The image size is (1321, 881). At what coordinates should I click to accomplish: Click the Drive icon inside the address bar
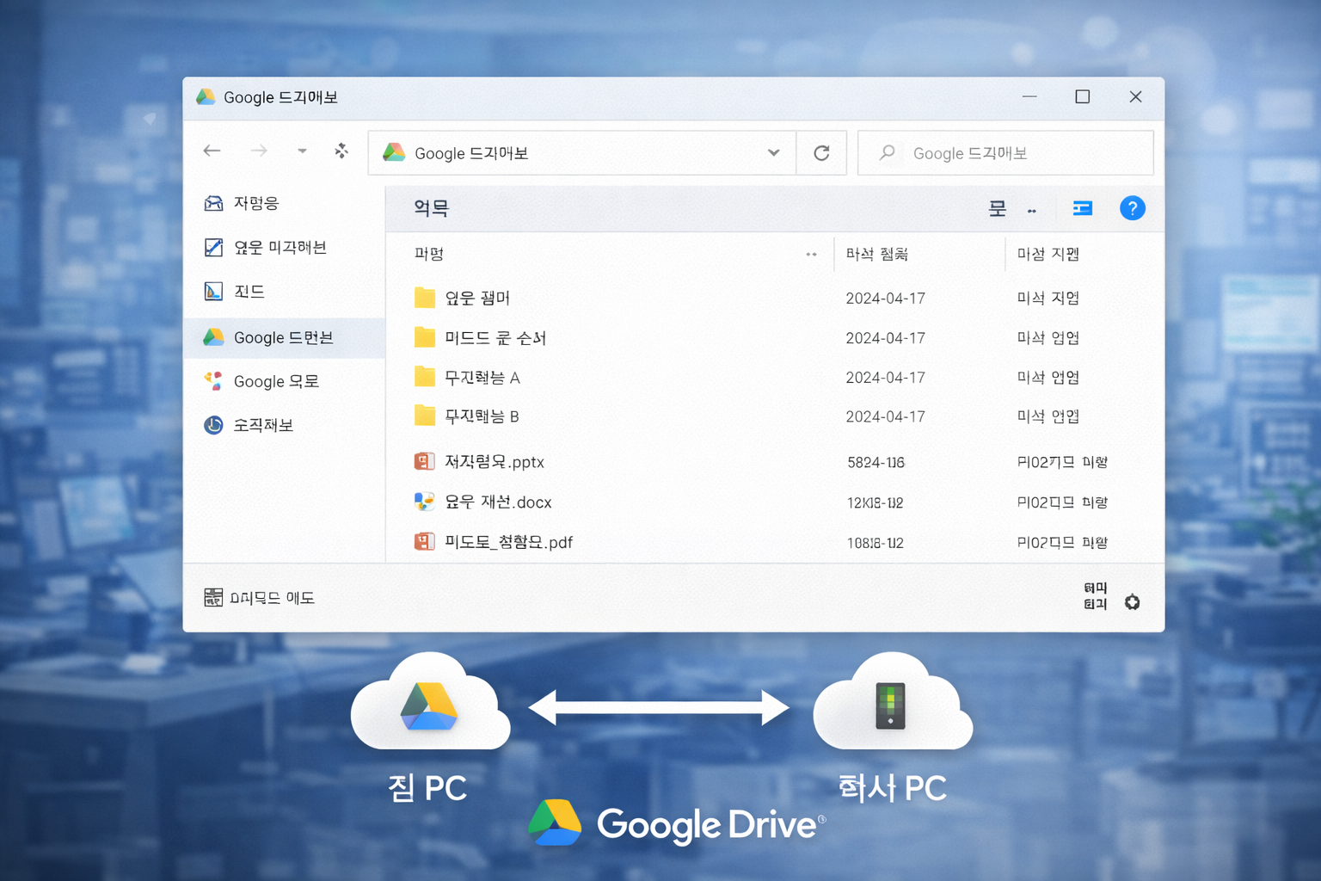pyautogui.click(x=394, y=152)
